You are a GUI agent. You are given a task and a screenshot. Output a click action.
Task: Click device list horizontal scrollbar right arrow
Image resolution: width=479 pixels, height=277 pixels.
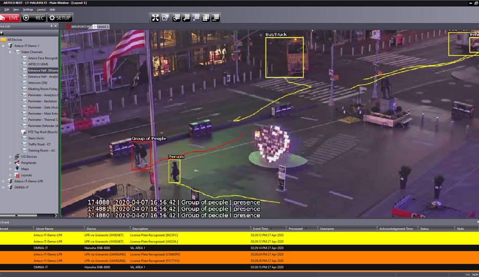coord(56,216)
